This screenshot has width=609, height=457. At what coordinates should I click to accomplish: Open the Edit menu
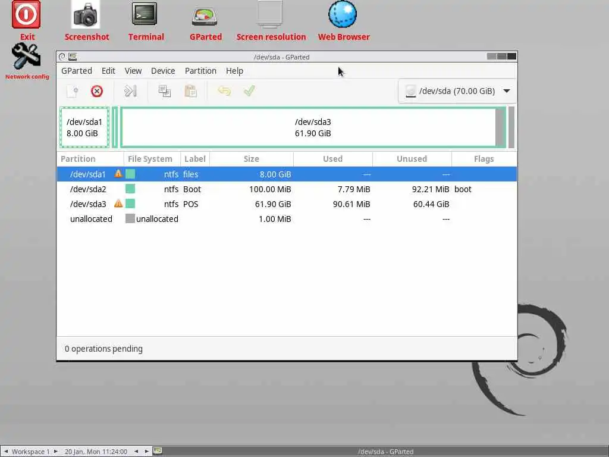click(108, 71)
